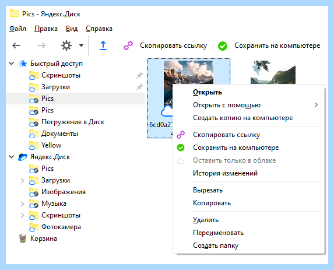
Task: Click the Изображения folder icon
Action: [34, 192]
